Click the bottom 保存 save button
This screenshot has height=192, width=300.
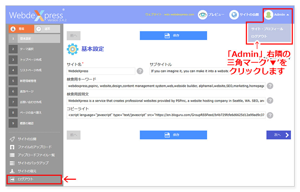click(173, 135)
